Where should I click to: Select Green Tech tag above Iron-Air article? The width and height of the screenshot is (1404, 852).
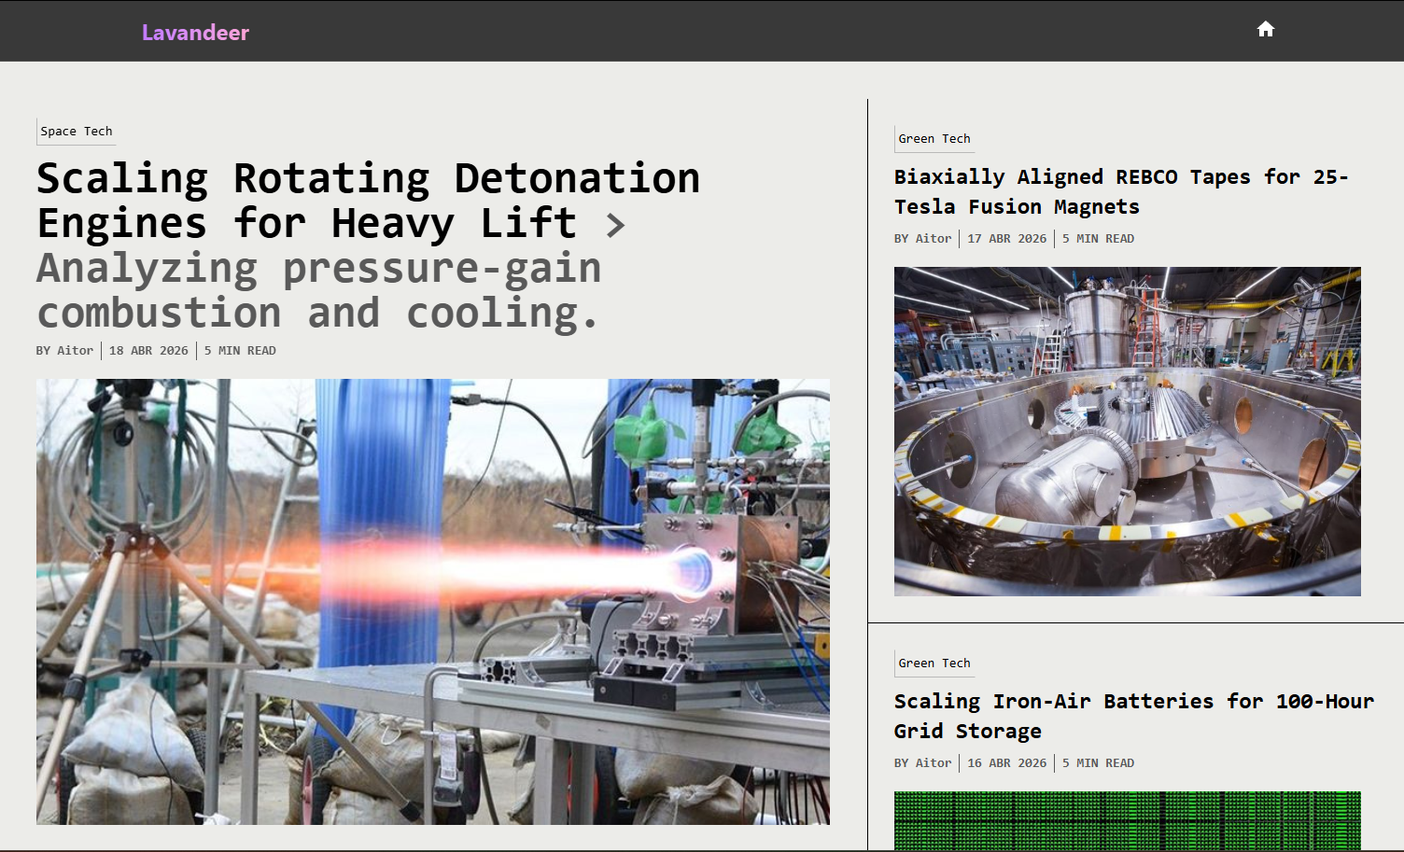click(934, 663)
